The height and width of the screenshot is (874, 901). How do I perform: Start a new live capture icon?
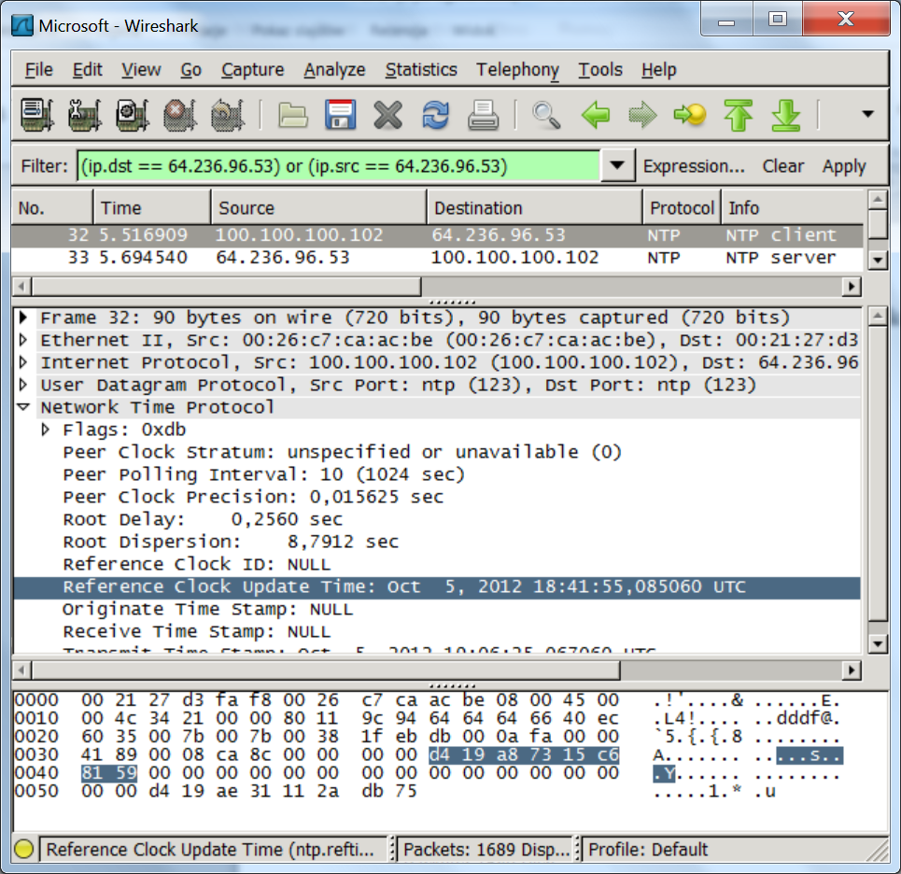coord(133,114)
